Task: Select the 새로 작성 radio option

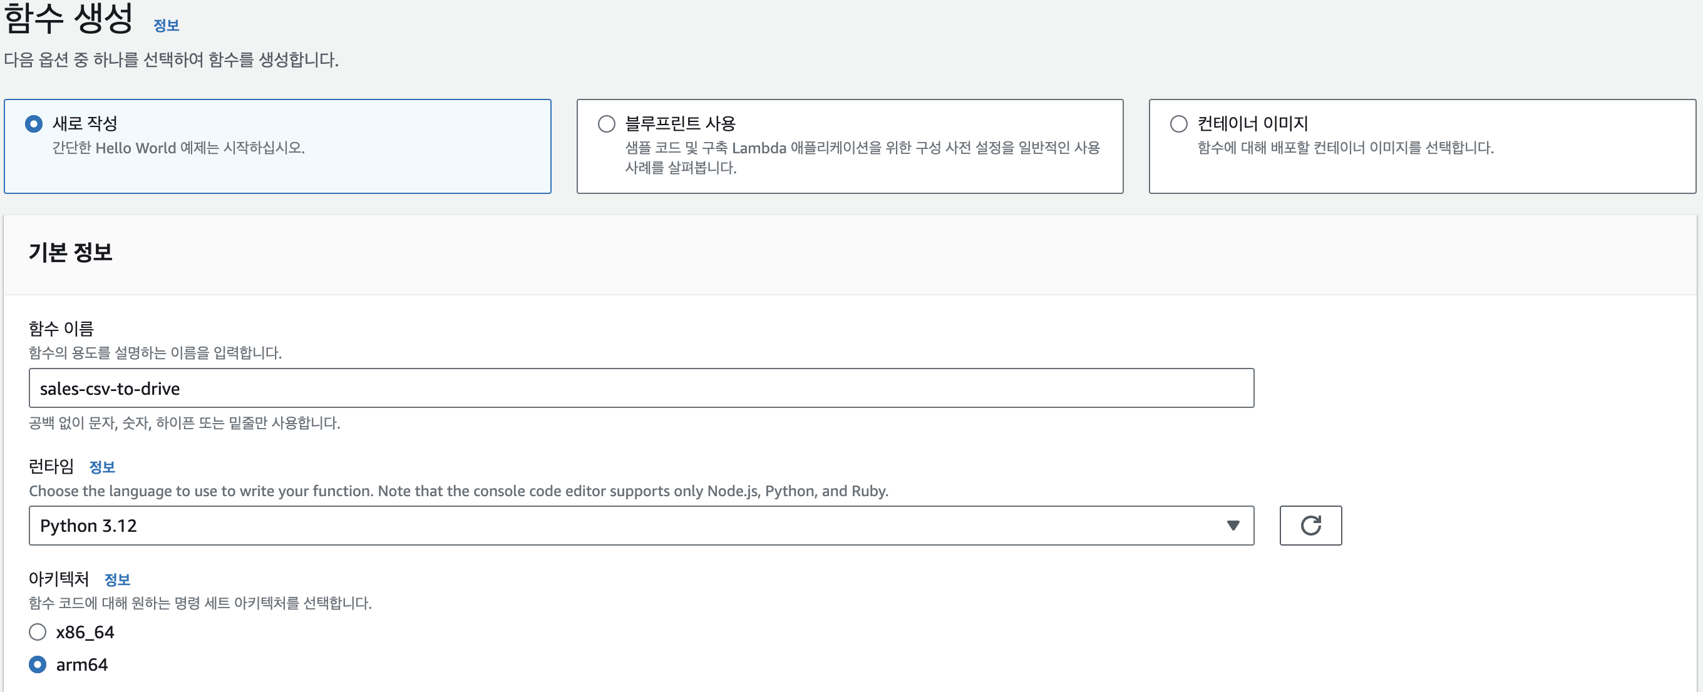Action: pos(34,124)
